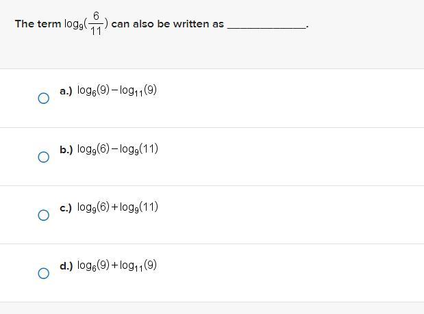424x314 pixels.
Task: Click the log base 9 text in the question
Action: 74,25
